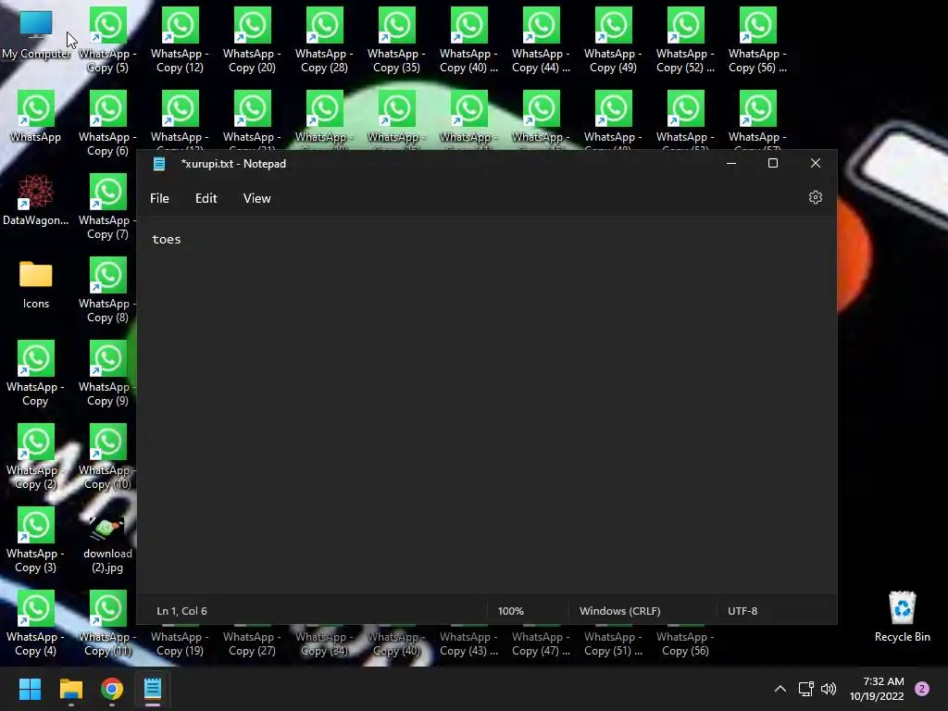This screenshot has width=948, height=711.
Task: Open the network status tray icon
Action: (x=805, y=689)
